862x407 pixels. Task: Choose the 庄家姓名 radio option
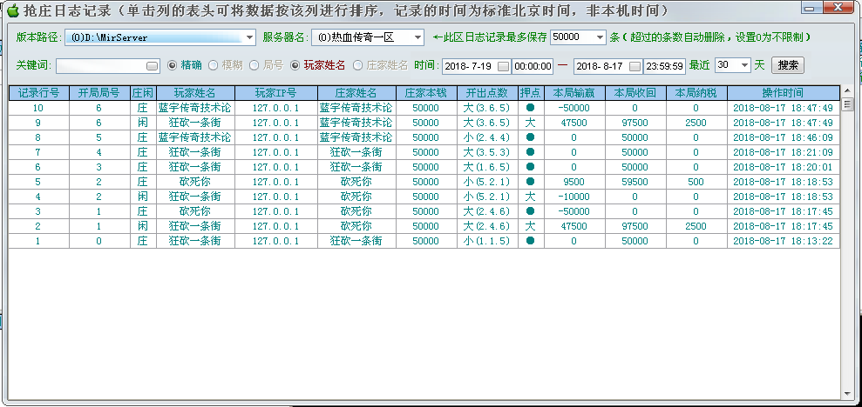coord(358,65)
